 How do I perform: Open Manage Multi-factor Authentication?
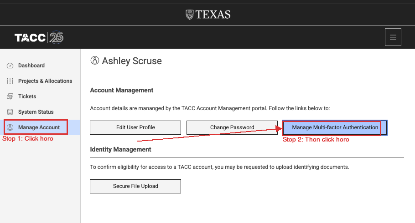(335, 127)
